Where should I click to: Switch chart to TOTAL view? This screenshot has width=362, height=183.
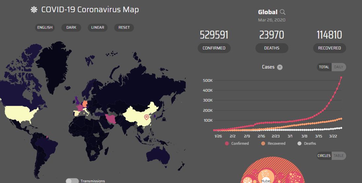(324, 67)
